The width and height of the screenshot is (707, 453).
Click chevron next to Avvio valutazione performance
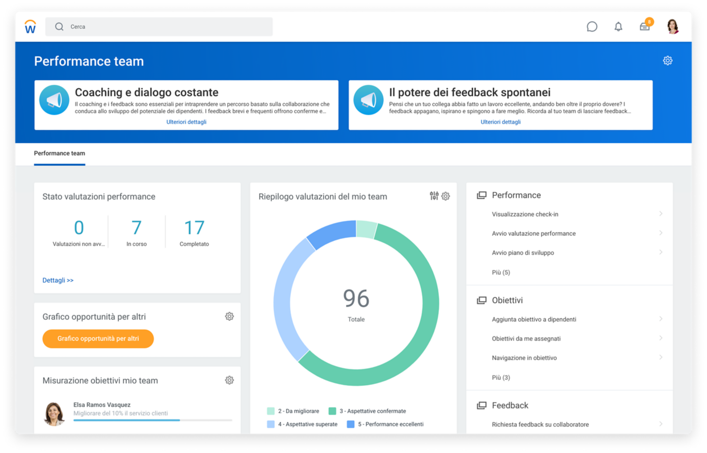(x=661, y=233)
